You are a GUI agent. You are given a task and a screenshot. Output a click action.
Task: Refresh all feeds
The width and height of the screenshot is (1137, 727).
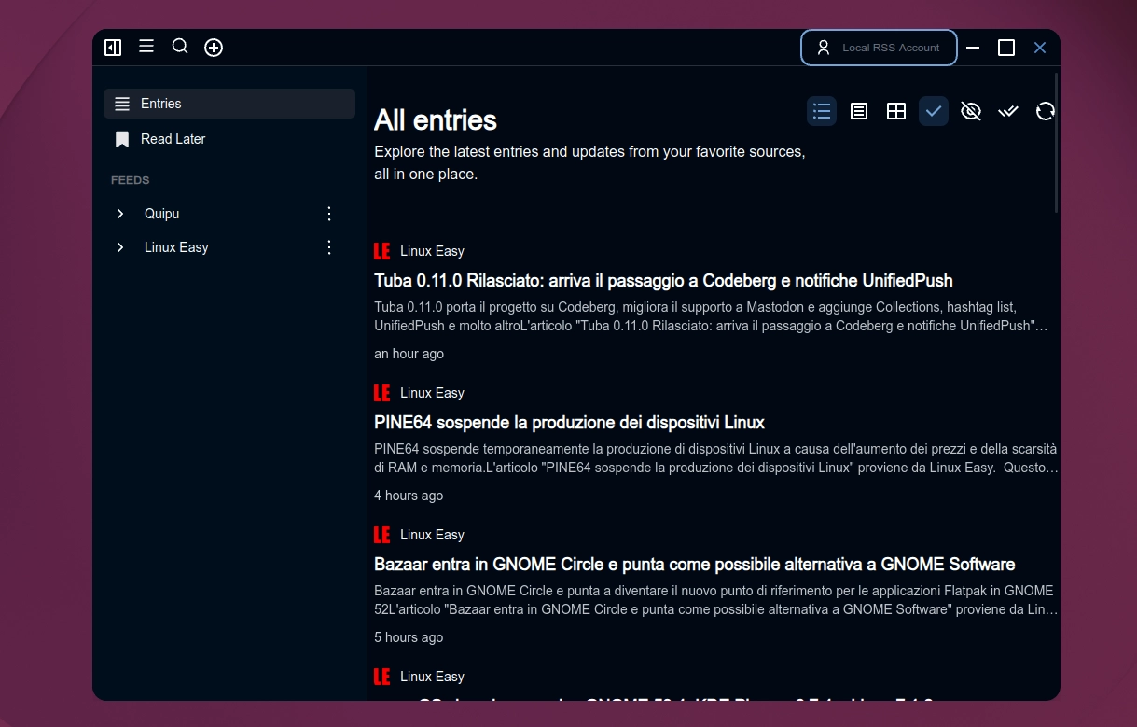click(x=1046, y=112)
